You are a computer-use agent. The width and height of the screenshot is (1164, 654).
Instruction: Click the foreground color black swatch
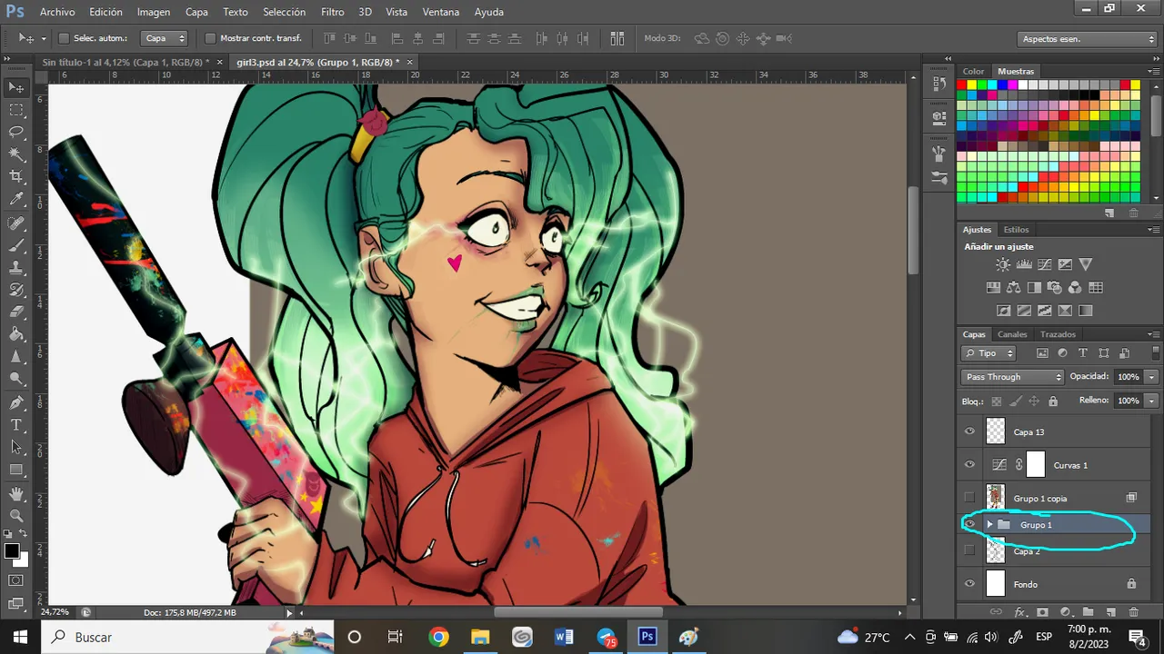pos(12,551)
